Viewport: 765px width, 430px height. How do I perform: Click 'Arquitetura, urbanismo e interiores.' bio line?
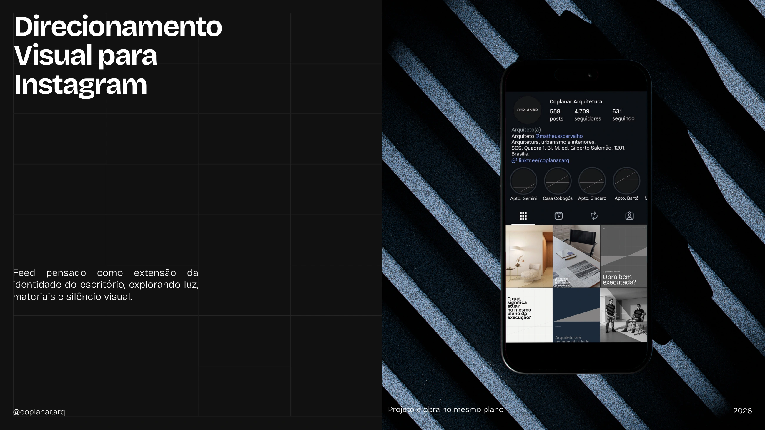tap(553, 142)
